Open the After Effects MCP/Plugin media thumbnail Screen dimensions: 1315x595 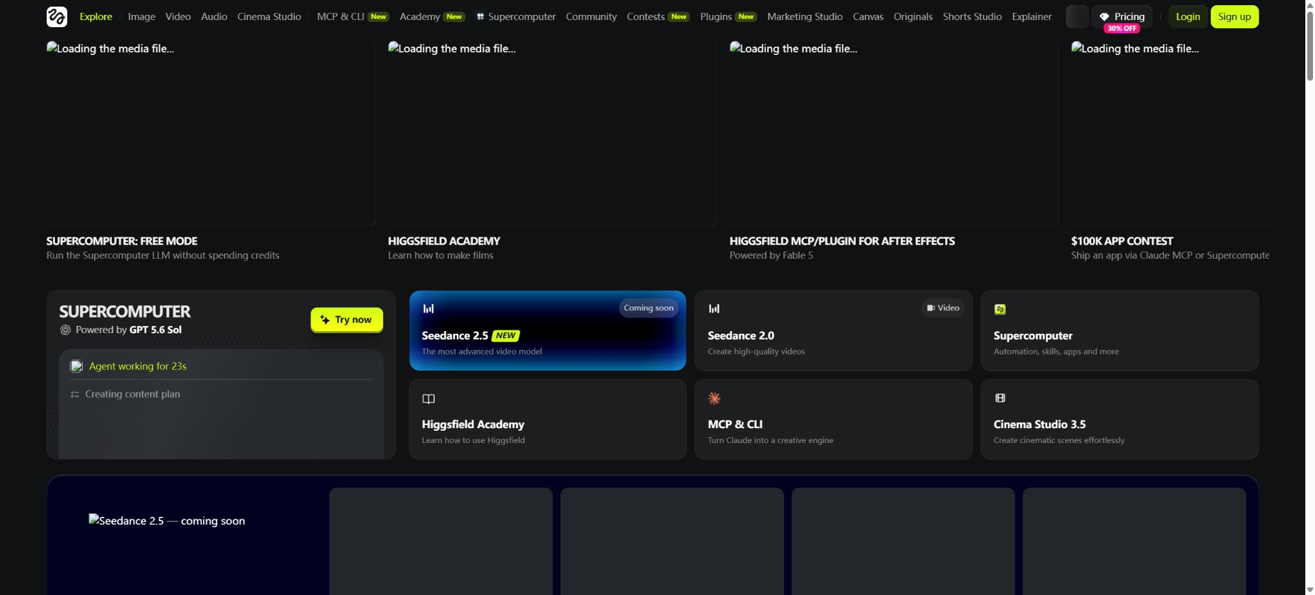tap(894, 133)
